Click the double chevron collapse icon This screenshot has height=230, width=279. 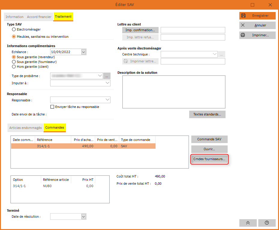[248, 223]
